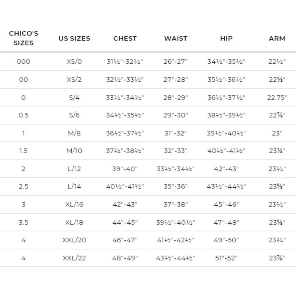This screenshot has width=296, height=296.
Task: Click the XXL/22 size cell
Action: click(74, 258)
